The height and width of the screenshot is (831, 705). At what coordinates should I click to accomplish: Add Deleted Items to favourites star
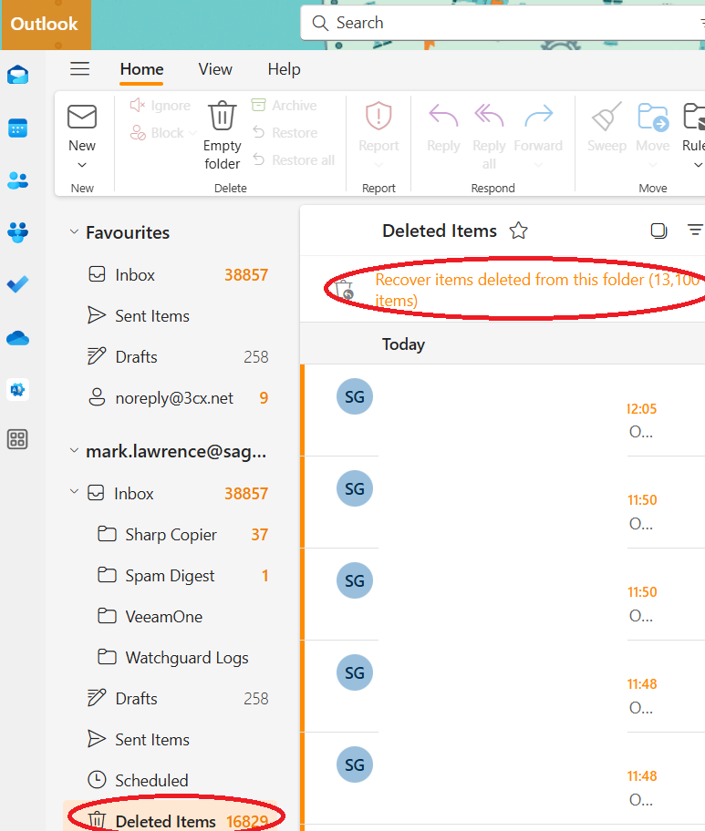click(x=518, y=231)
